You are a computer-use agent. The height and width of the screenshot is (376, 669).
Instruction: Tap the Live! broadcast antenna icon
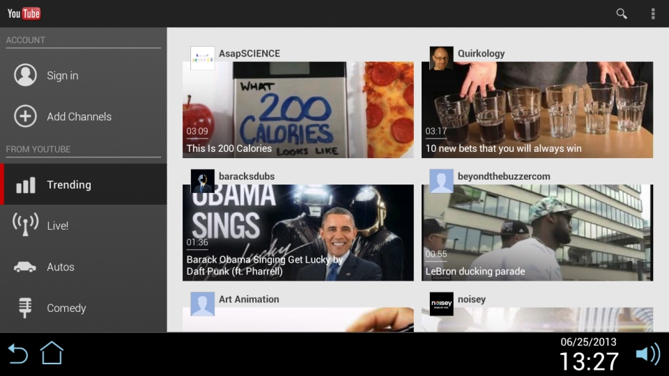pyautogui.click(x=25, y=224)
